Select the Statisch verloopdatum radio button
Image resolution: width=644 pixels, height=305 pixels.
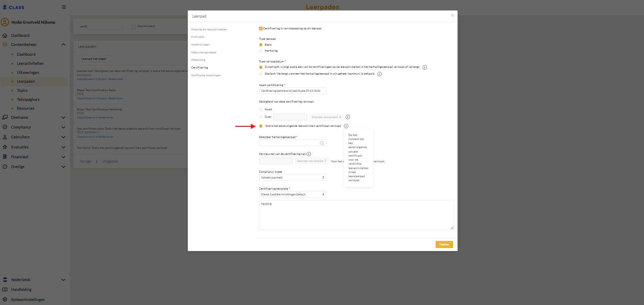pyautogui.click(x=261, y=74)
